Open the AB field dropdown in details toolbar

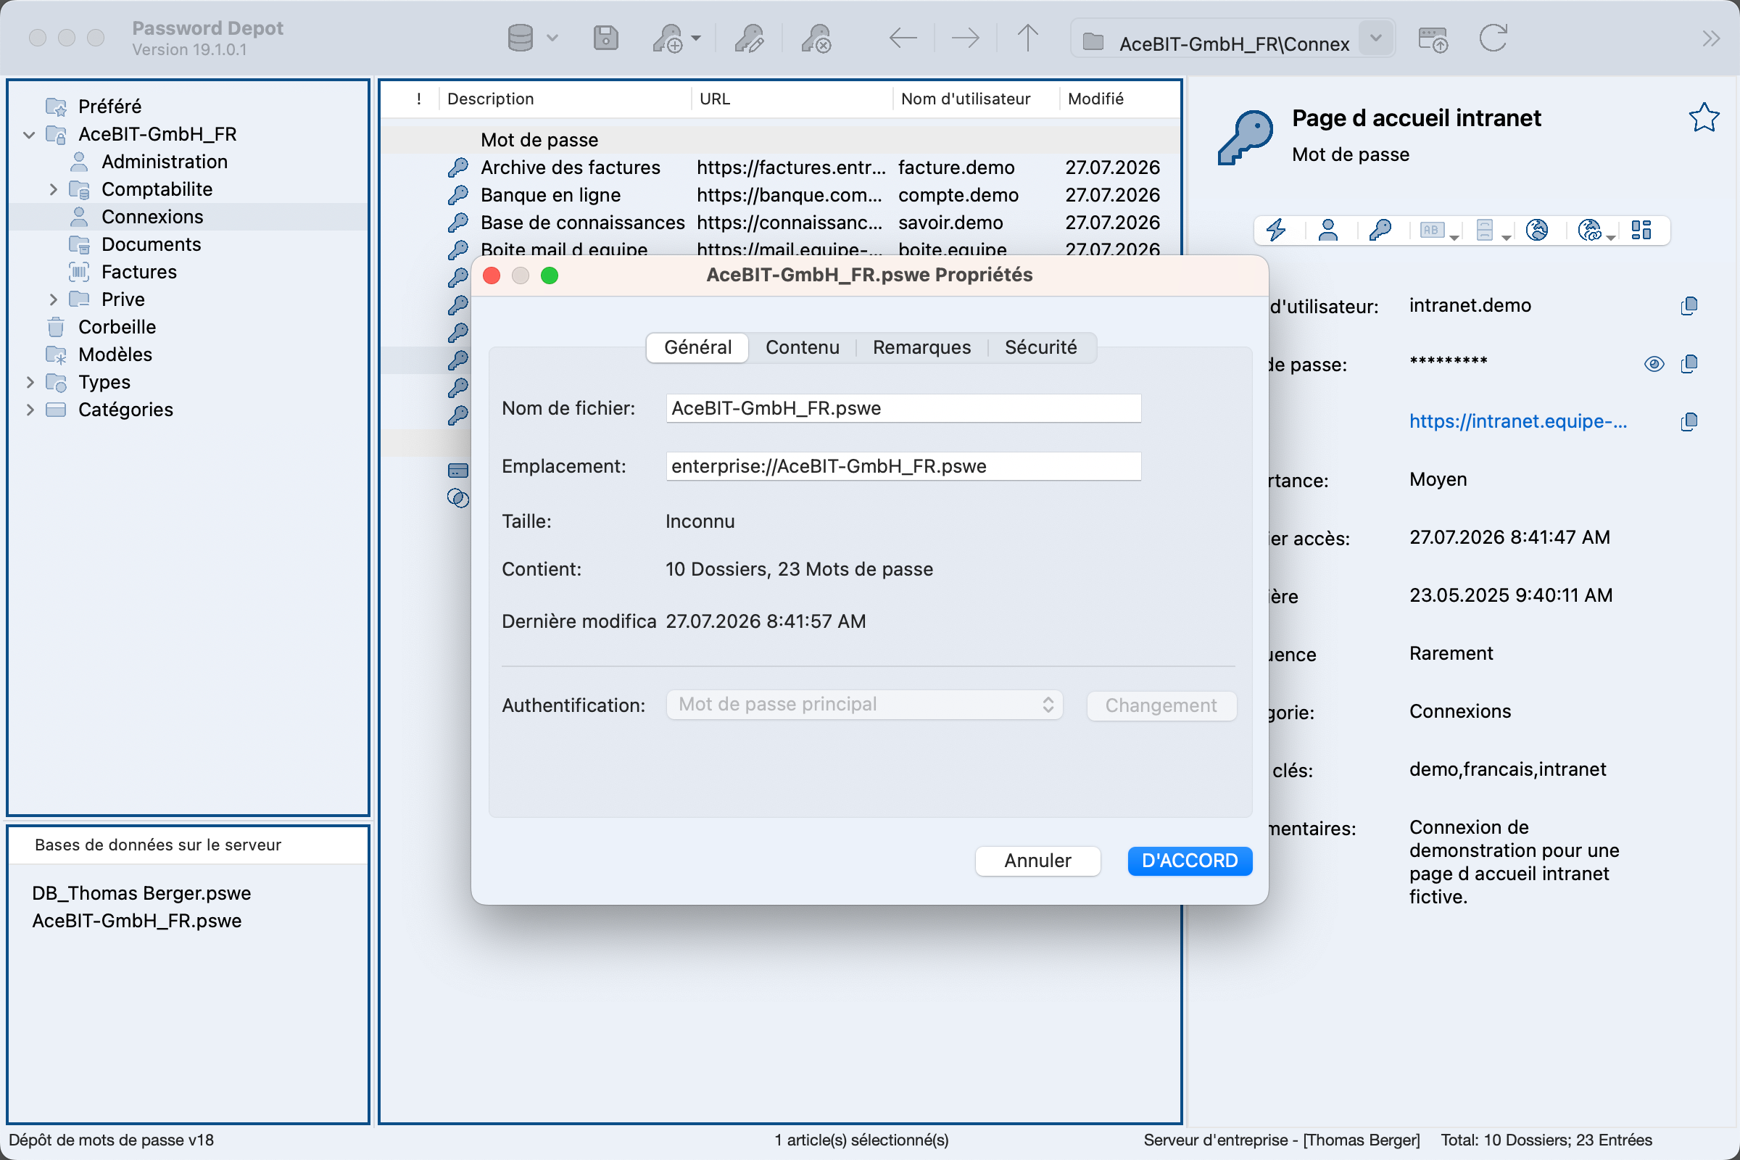(x=1454, y=237)
